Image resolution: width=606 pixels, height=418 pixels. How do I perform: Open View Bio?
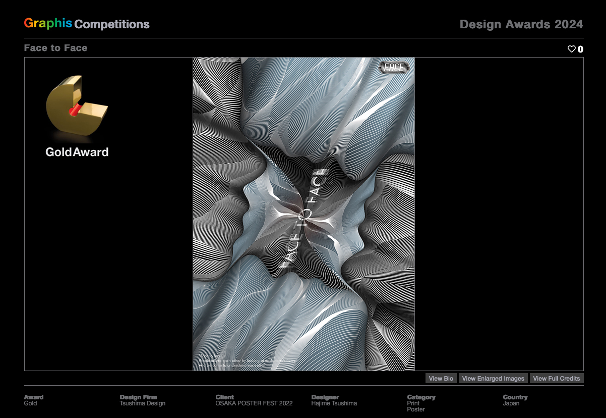(441, 378)
